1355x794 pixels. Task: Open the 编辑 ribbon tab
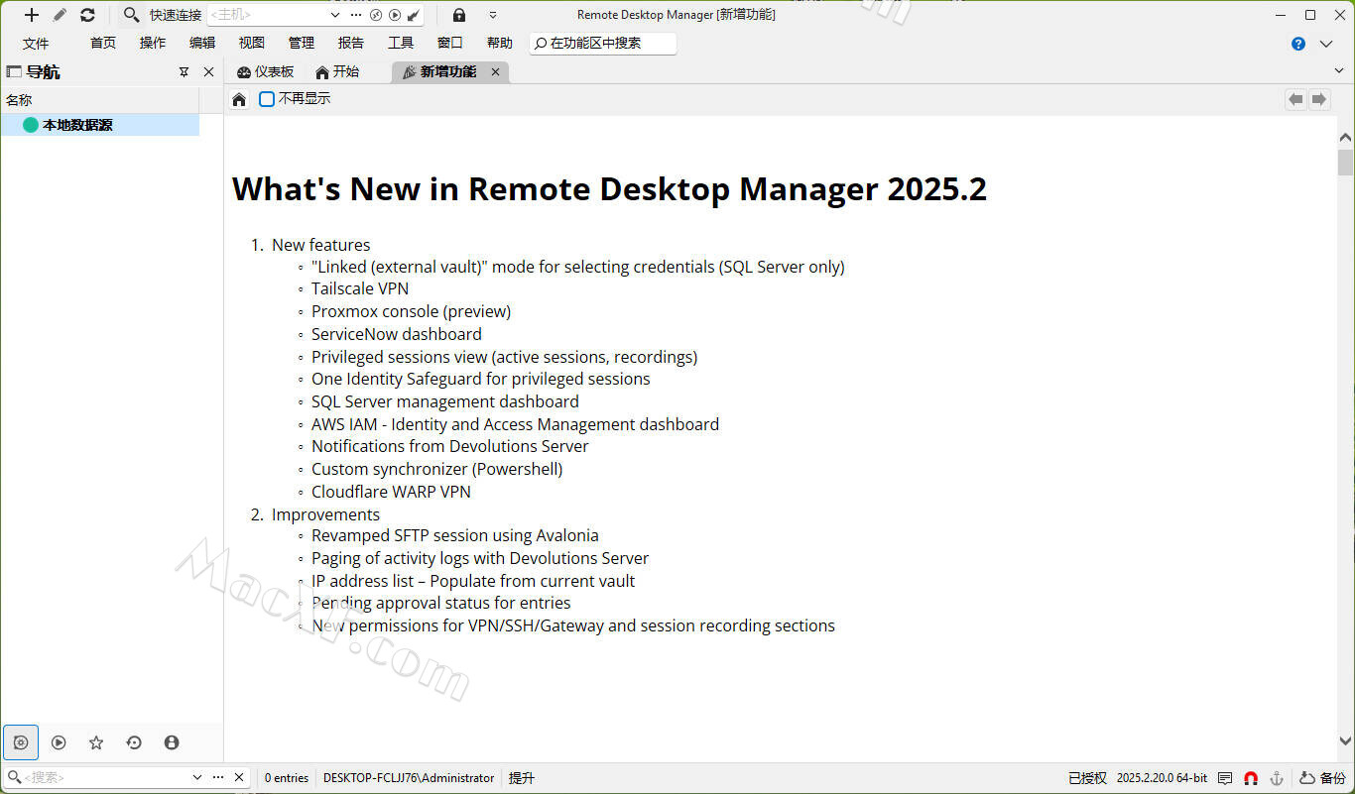(202, 43)
